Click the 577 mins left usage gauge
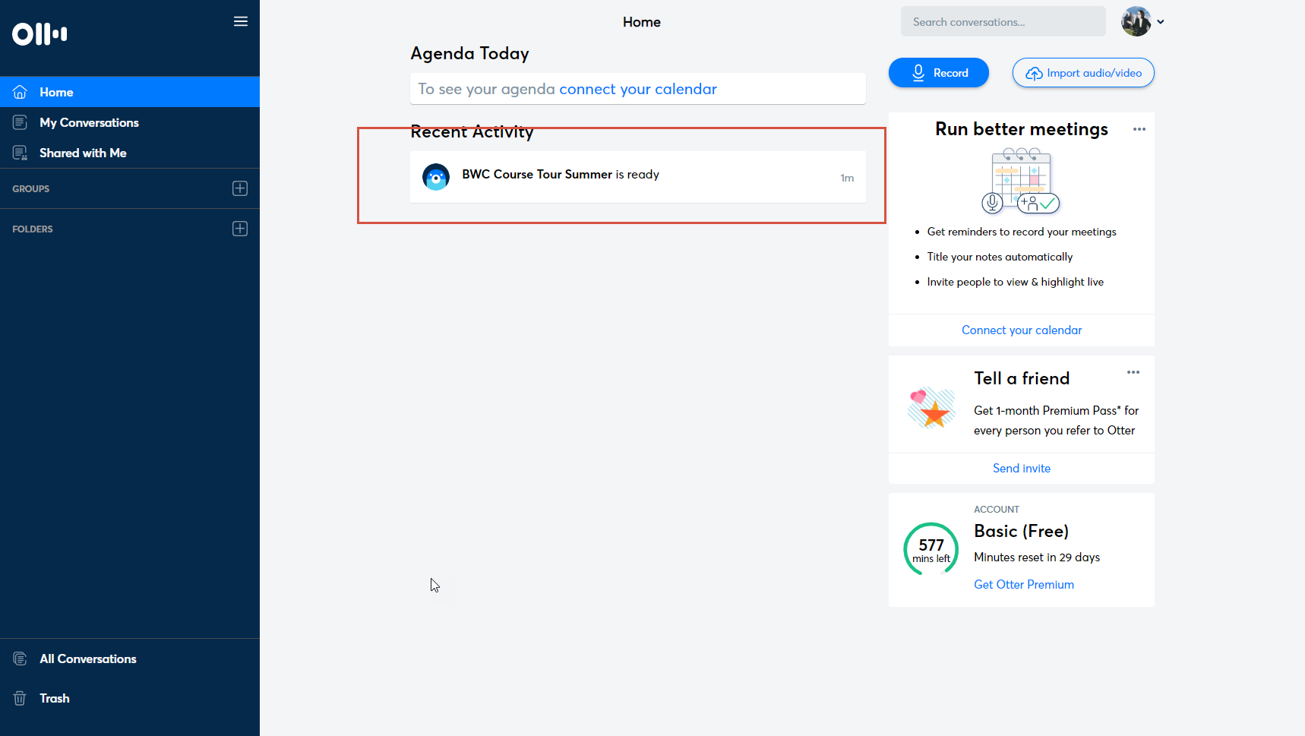Screen dimensions: 1305x736 931,549
